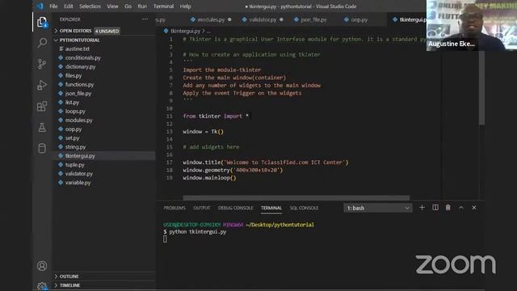The width and height of the screenshot is (517, 291).
Task: Maximize the panel with chevron up icon
Action: 461,208
